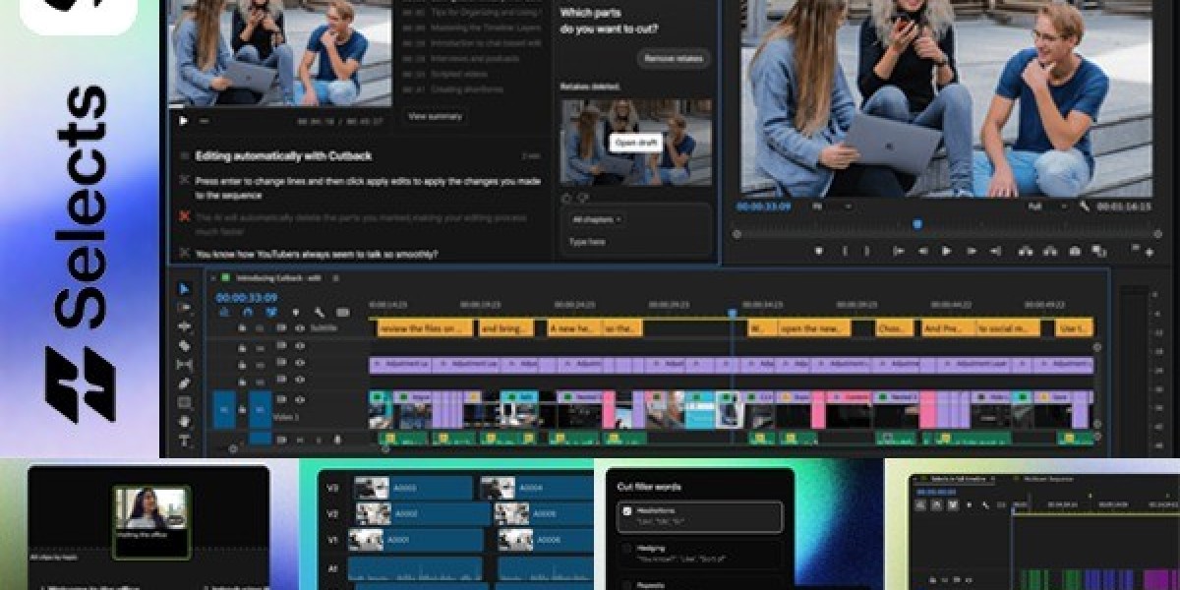
Task: Select the Ripple Edit tool
Action: click(x=185, y=326)
